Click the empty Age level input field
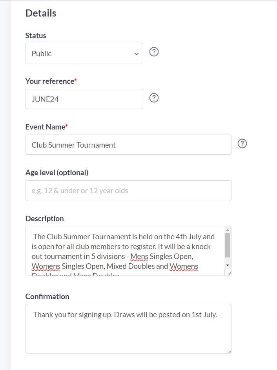Image resolution: width=277 pixels, height=370 pixels. 128,191
